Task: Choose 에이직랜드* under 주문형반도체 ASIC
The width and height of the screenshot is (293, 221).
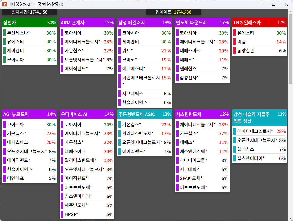Action: pos(145,151)
